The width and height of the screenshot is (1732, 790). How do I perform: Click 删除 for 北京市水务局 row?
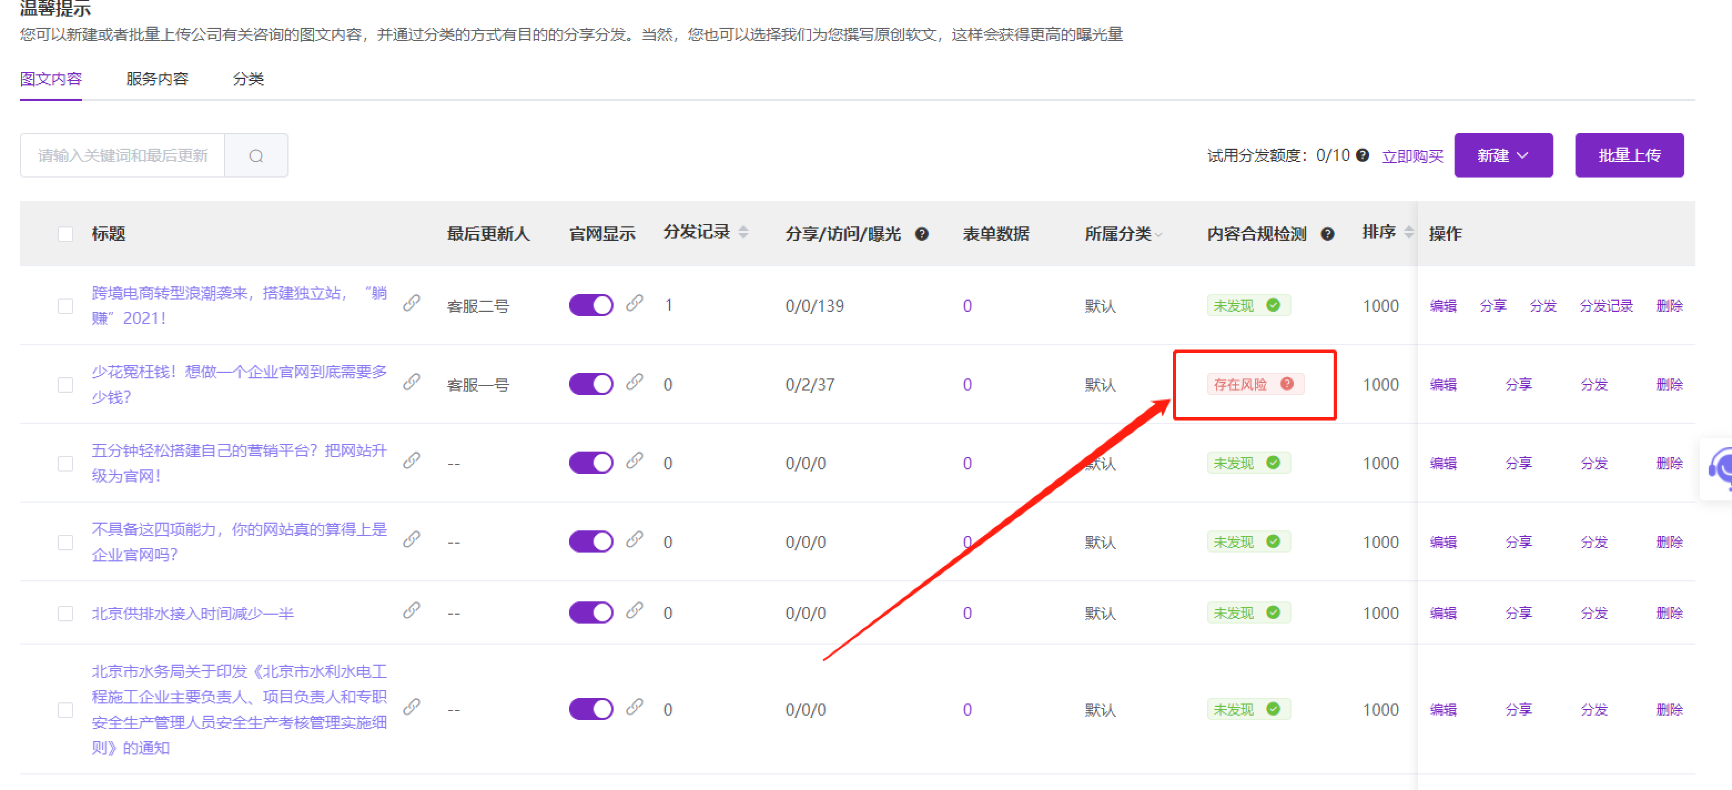(x=1669, y=710)
